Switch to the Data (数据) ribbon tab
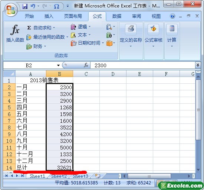Viewport: 204px width, 190px height. tap(117, 16)
